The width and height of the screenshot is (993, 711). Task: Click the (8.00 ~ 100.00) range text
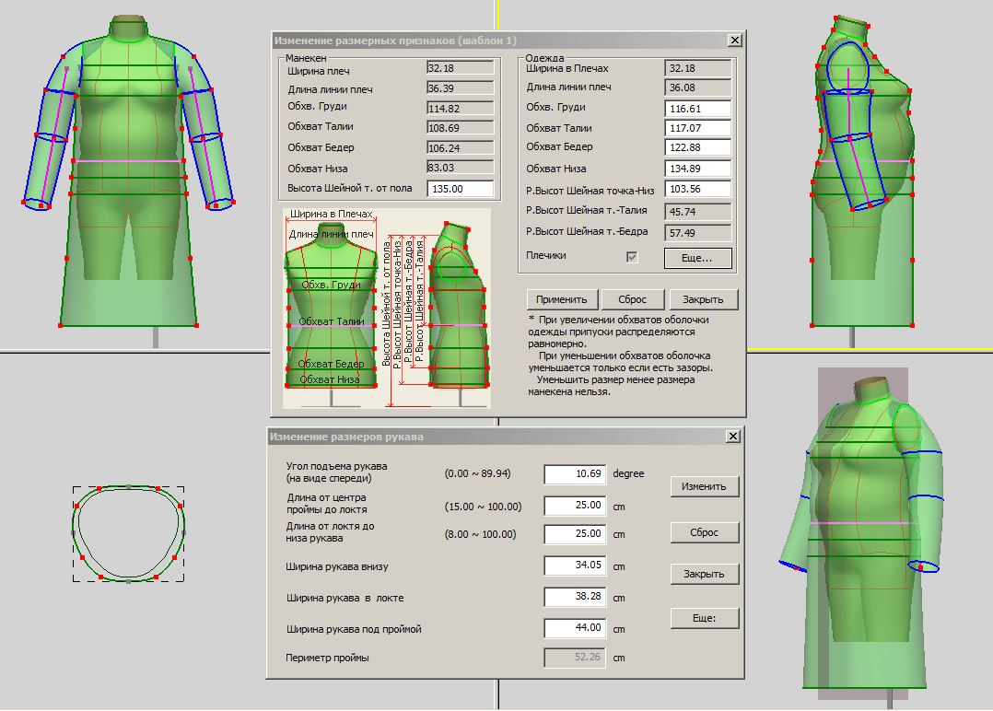click(x=480, y=534)
